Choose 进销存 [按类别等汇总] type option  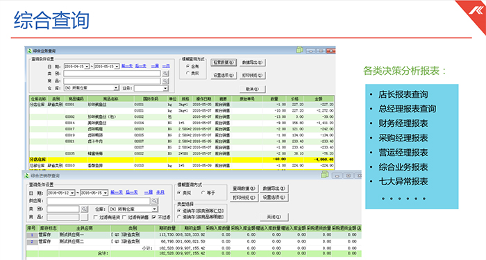pos(179,211)
